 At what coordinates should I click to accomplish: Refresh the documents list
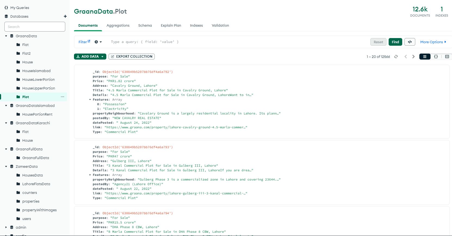(396, 57)
